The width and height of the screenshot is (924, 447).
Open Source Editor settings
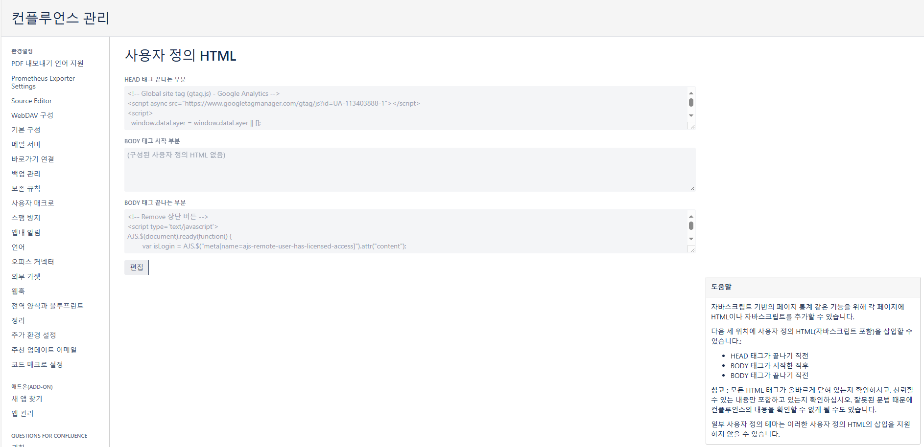coord(31,101)
